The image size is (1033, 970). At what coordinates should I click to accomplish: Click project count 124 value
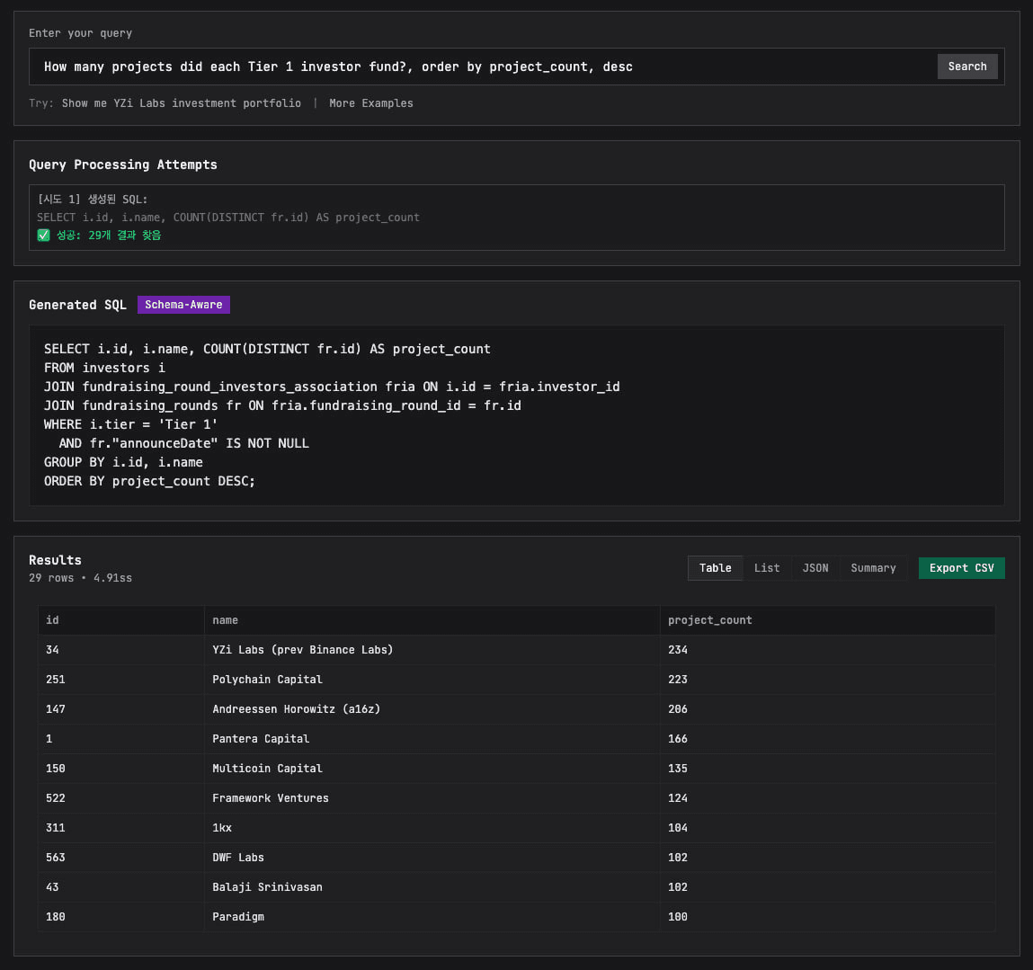pos(677,798)
